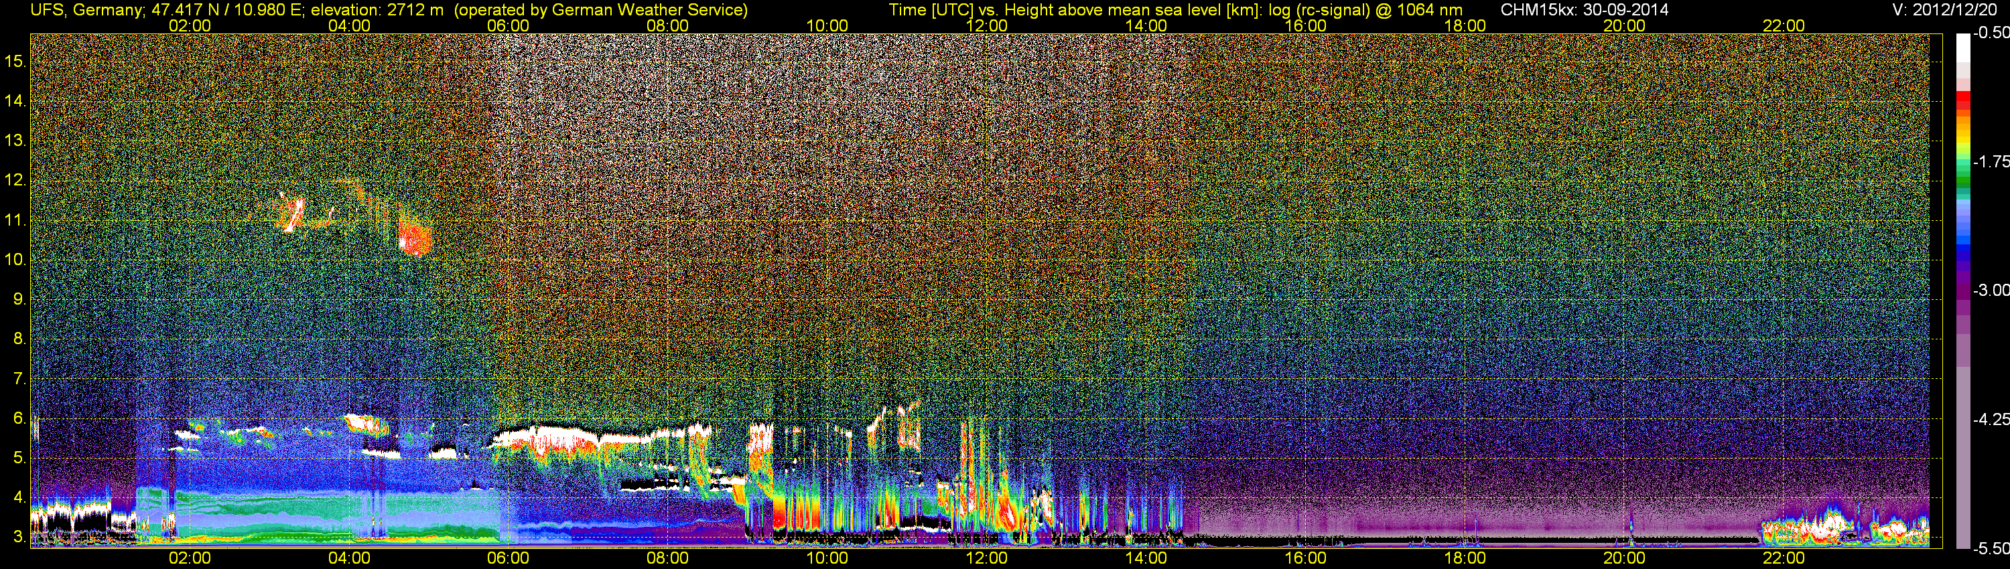The image size is (2010, 569).
Task: Click the "Time [UTC] vs. Height" plot title
Action: (1175, 10)
